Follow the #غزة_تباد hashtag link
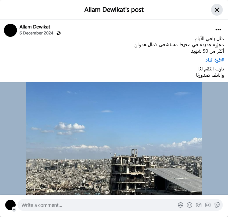The height and width of the screenshot is (217, 228). tap(215, 60)
